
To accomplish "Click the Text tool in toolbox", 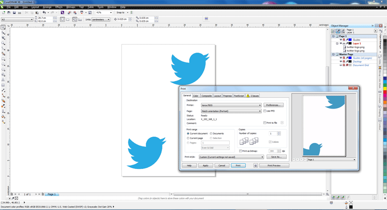I will [3, 80].
